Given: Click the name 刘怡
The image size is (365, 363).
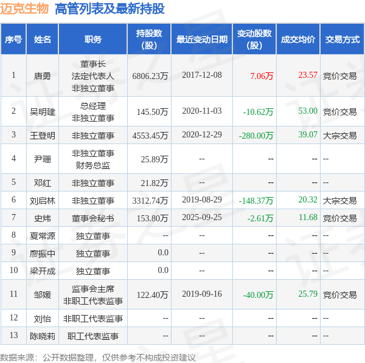Looking at the screenshot, I should [x=42, y=319].
